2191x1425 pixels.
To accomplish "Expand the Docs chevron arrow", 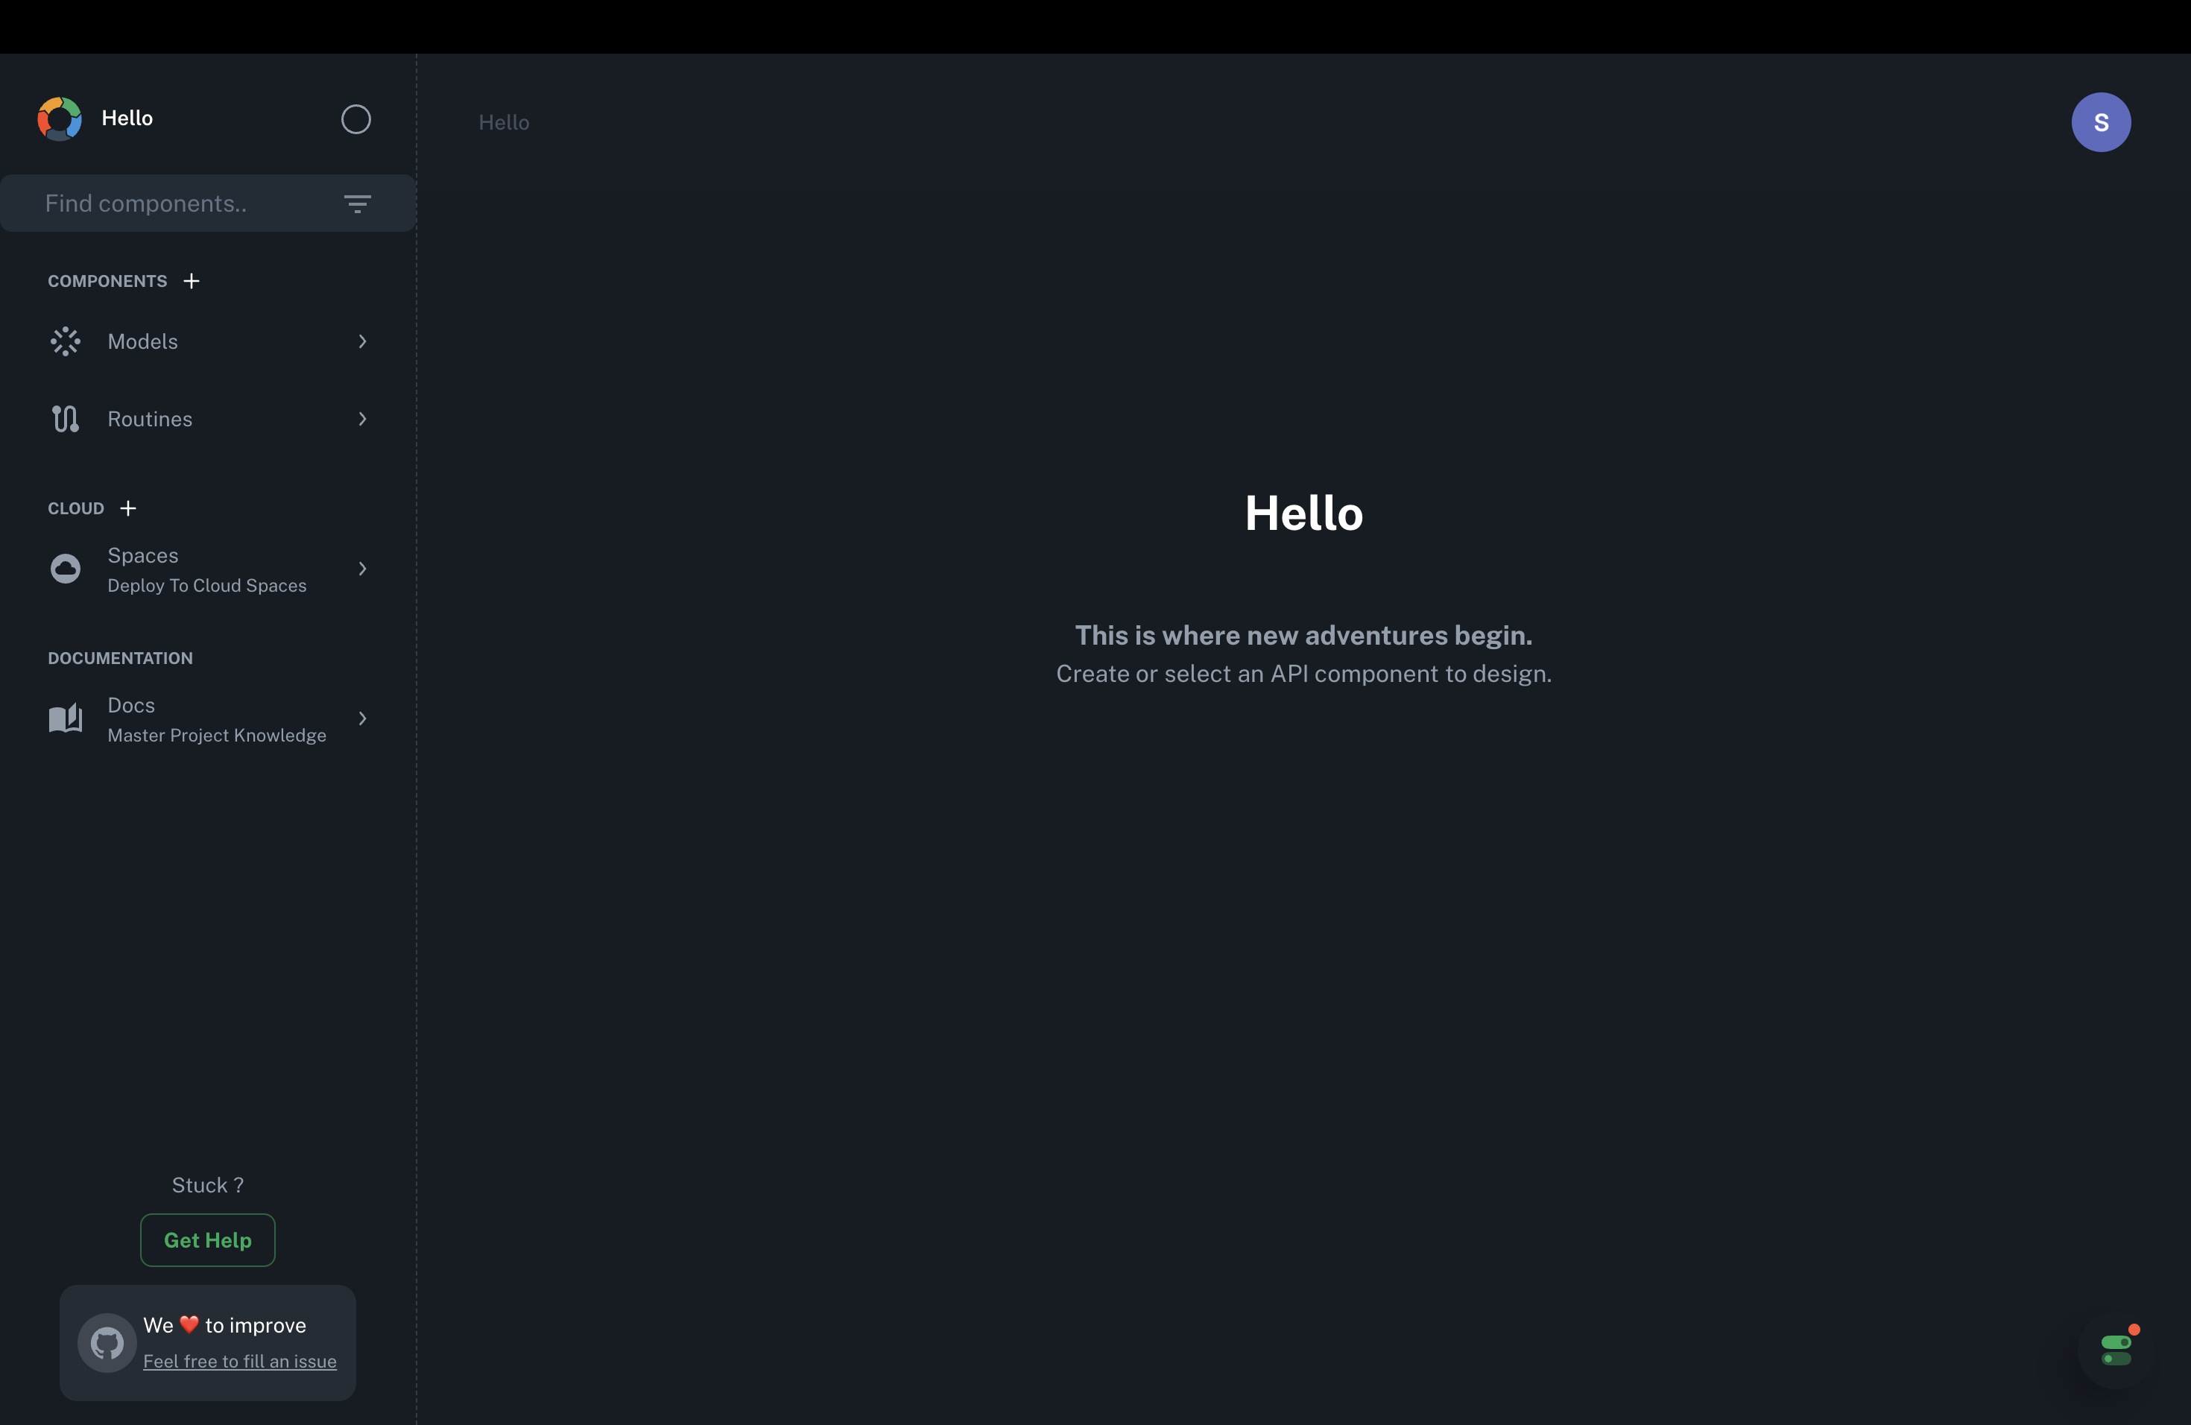I will 361,719.
